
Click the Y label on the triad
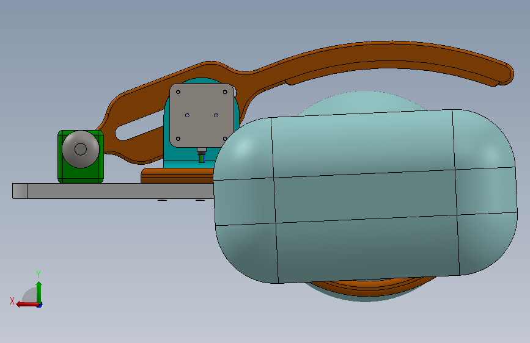point(39,274)
